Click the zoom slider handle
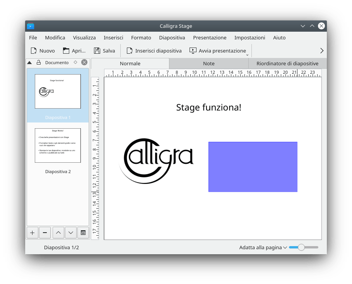The width and height of the screenshot is (352, 284). 301,247
